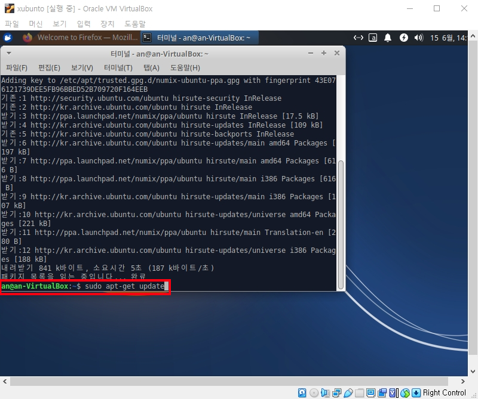The height and width of the screenshot is (399, 478).
Task: Click the panel clock showing 15 6월
Action: pos(448,38)
